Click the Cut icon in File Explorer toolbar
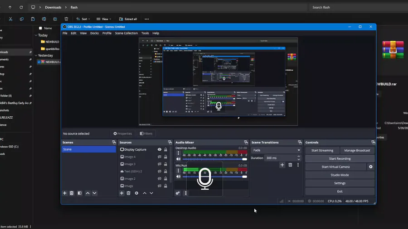This screenshot has height=229, width=408. point(10,19)
